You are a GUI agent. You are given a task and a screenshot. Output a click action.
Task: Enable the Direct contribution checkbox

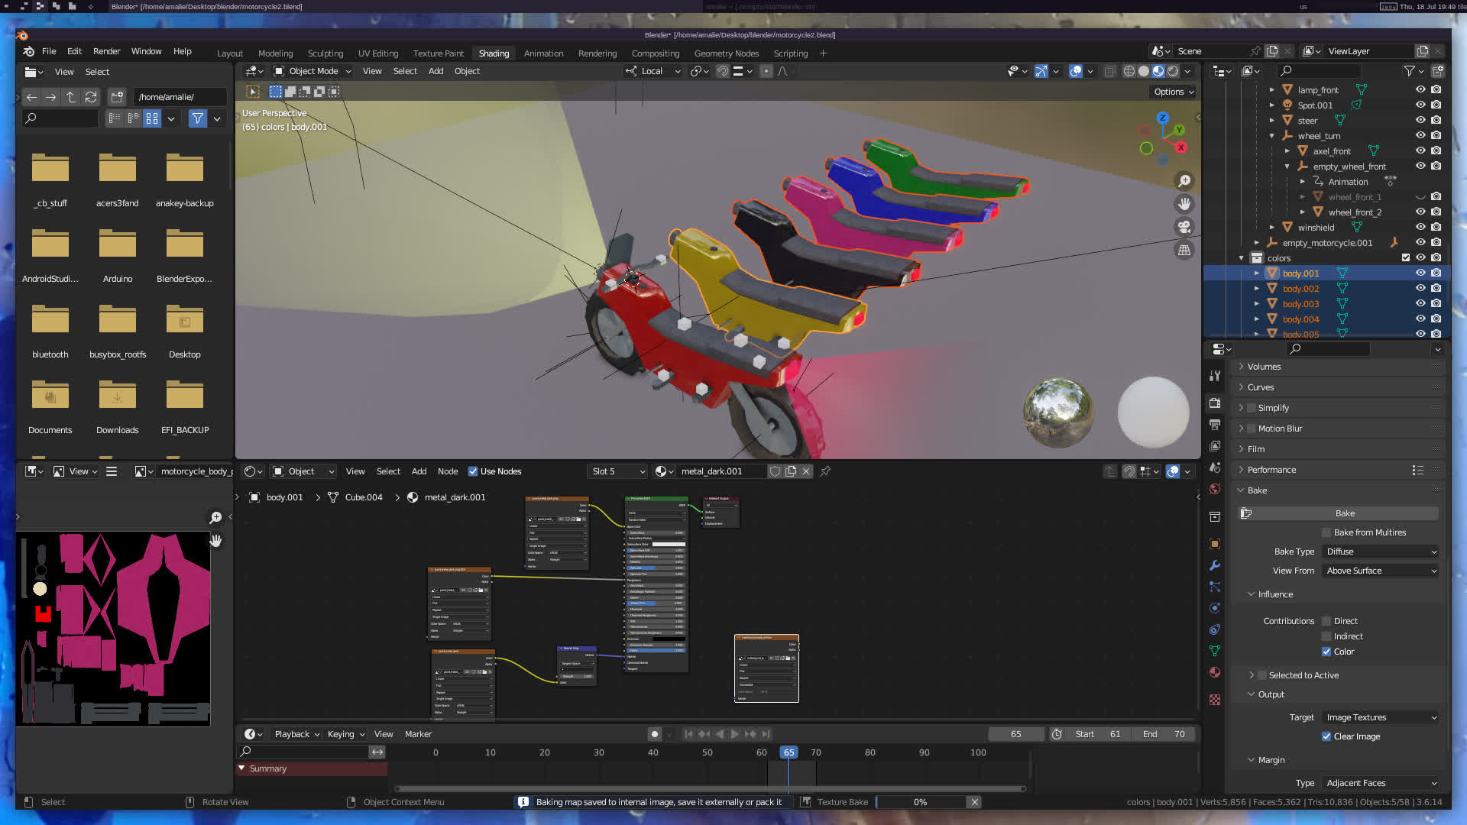(x=1326, y=621)
